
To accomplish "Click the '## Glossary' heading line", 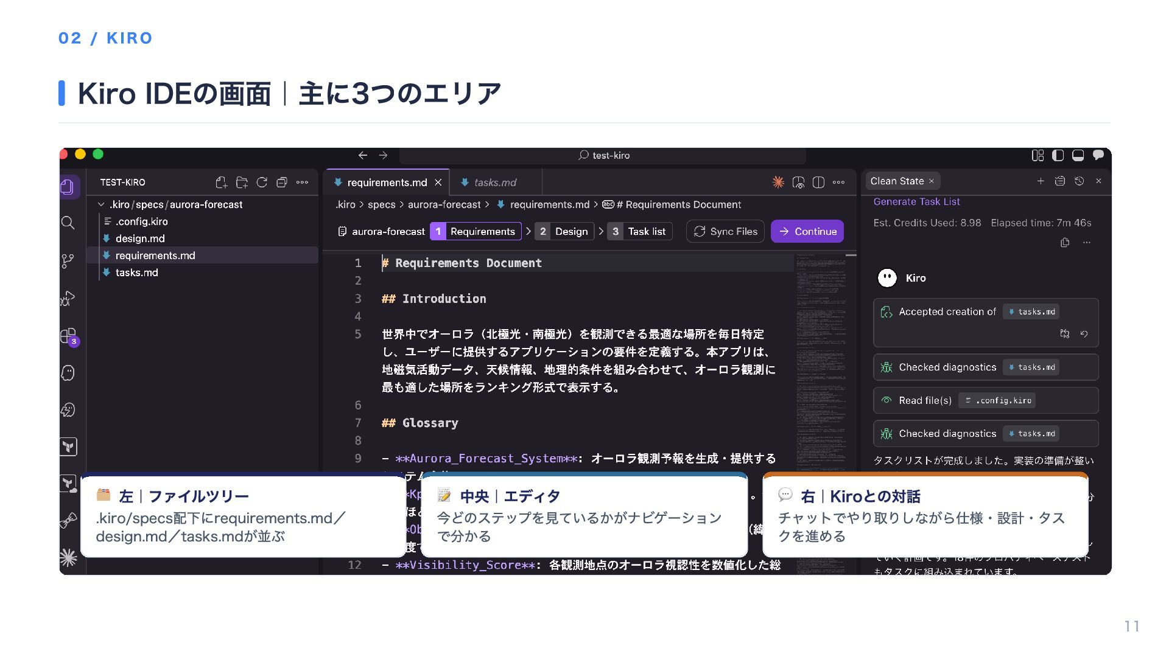I will [x=420, y=423].
